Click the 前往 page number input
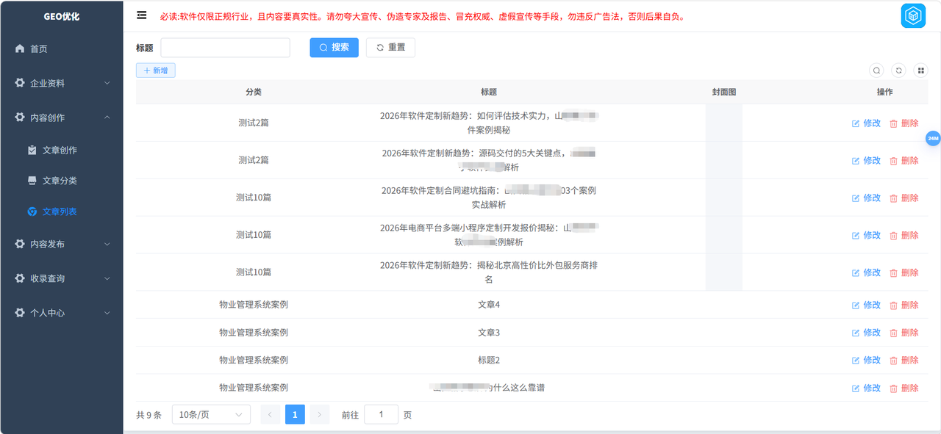Viewport: 941px width, 434px height. 381,414
